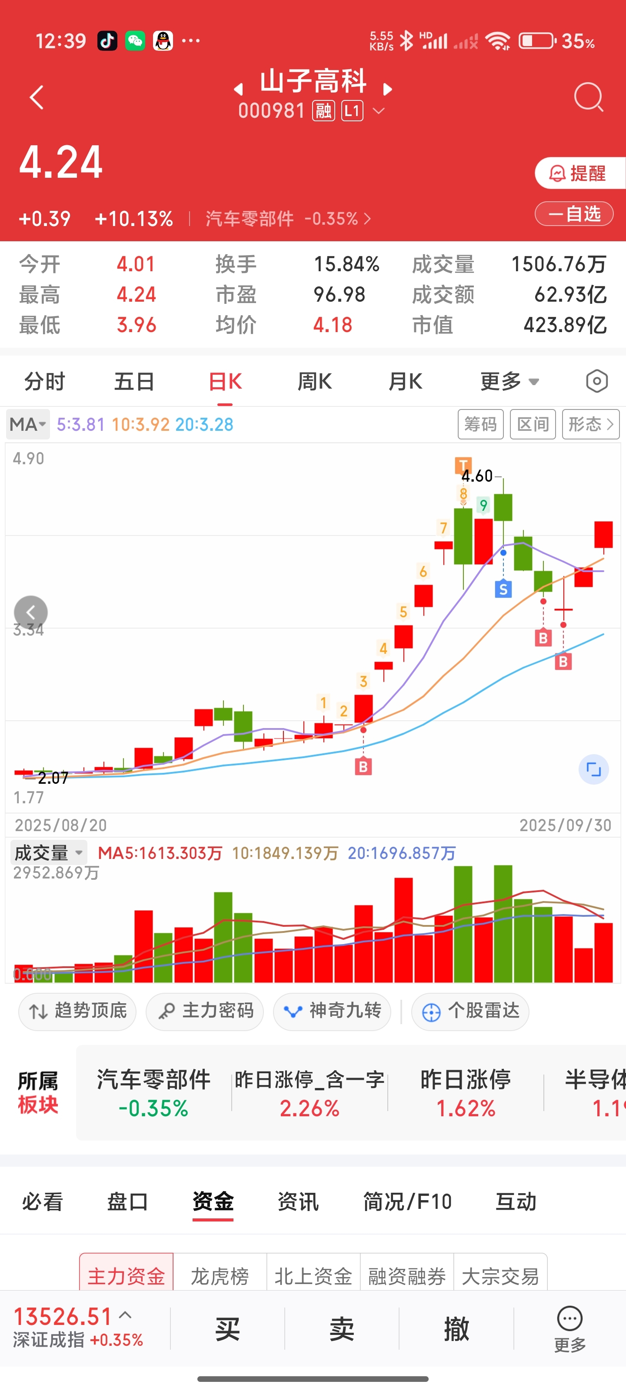The width and height of the screenshot is (626, 1391).
Task: Open the 简况/F10 tab
Action: tap(407, 1202)
